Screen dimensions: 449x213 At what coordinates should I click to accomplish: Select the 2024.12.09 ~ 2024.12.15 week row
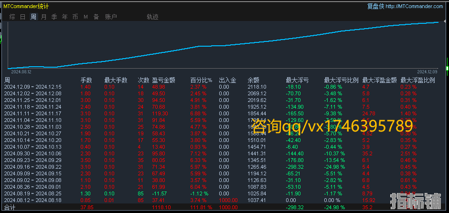point(33,87)
